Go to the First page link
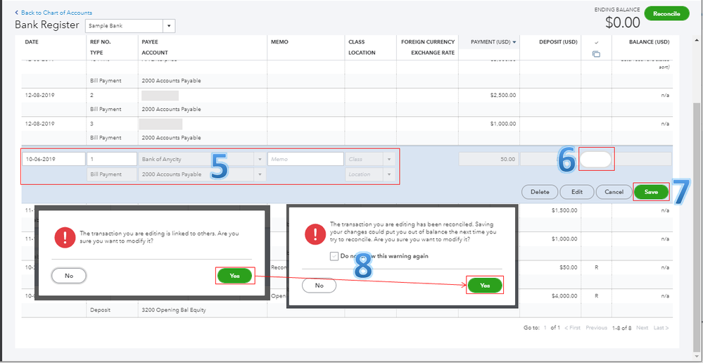The height and width of the screenshot is (363, 703). 572,328
